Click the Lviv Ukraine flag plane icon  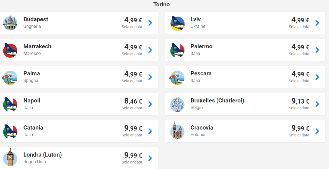178,23
